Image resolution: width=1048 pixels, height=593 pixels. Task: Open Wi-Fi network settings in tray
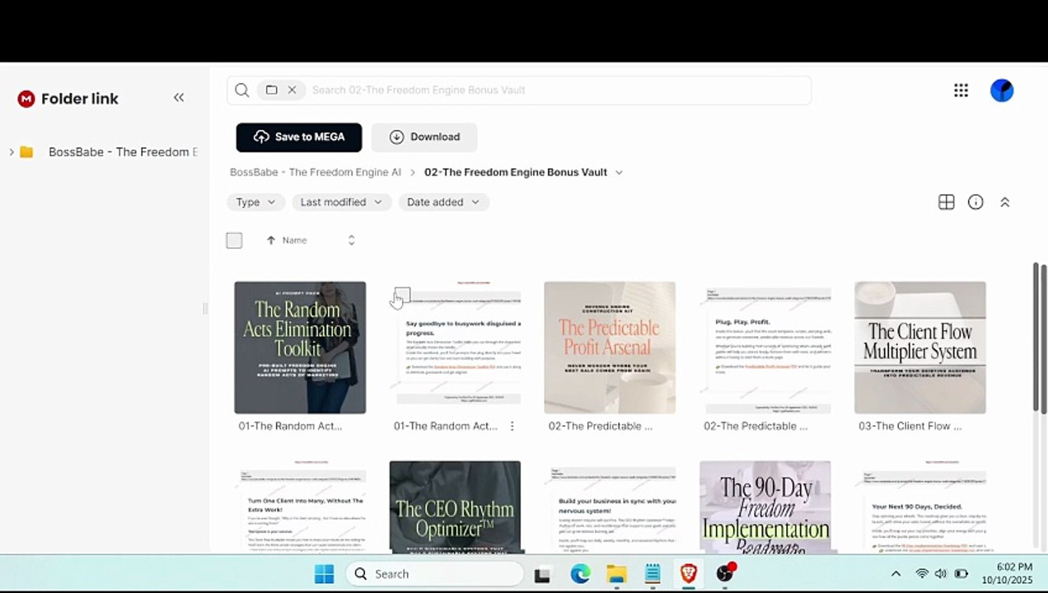pos(922,574)
